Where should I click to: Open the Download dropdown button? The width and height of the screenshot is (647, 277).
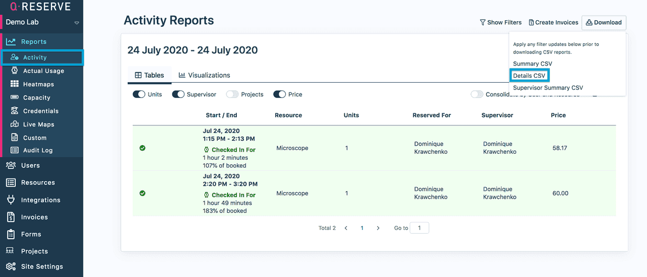pyautogui.click(x=604, y=22)
